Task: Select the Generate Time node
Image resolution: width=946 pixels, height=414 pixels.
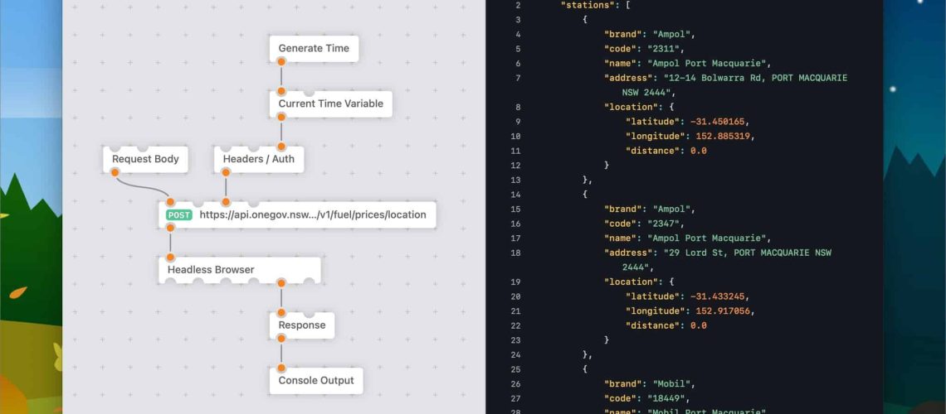Action: [314, 48]
